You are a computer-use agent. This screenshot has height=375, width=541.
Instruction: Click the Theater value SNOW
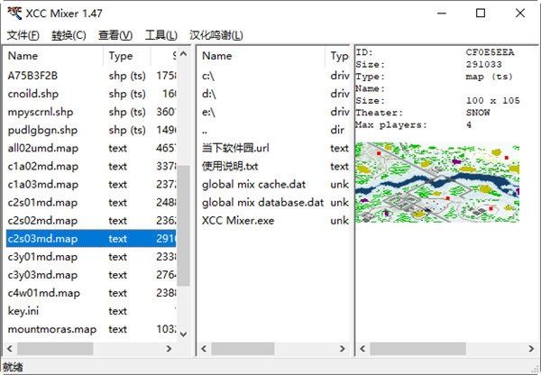point(478,113)
